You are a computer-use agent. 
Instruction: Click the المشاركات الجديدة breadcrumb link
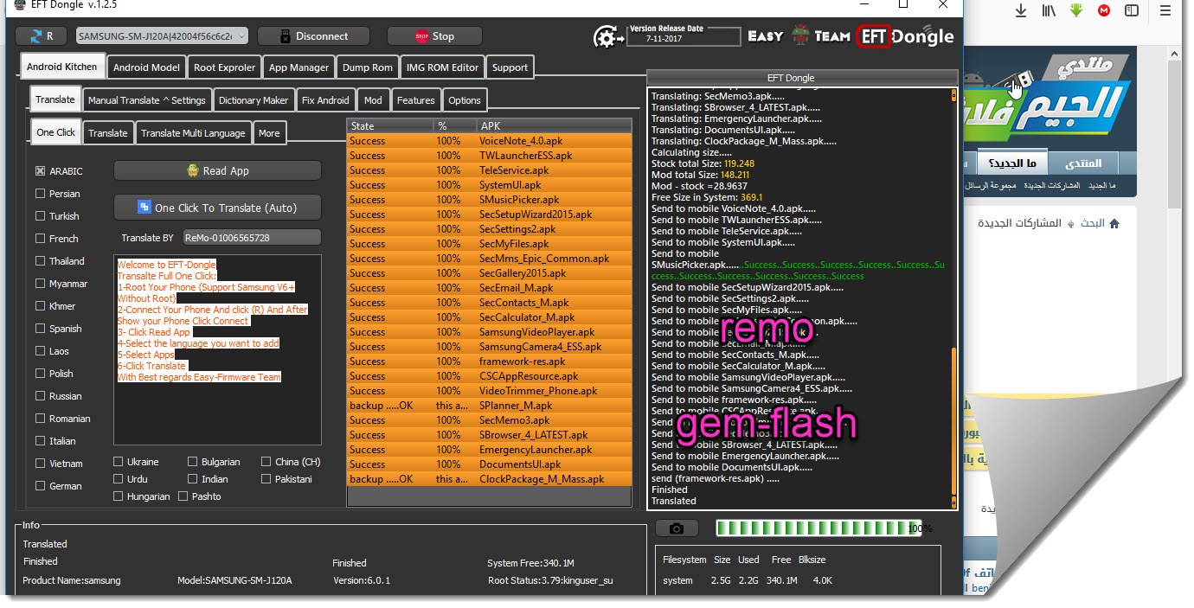tap(1019, 223)
